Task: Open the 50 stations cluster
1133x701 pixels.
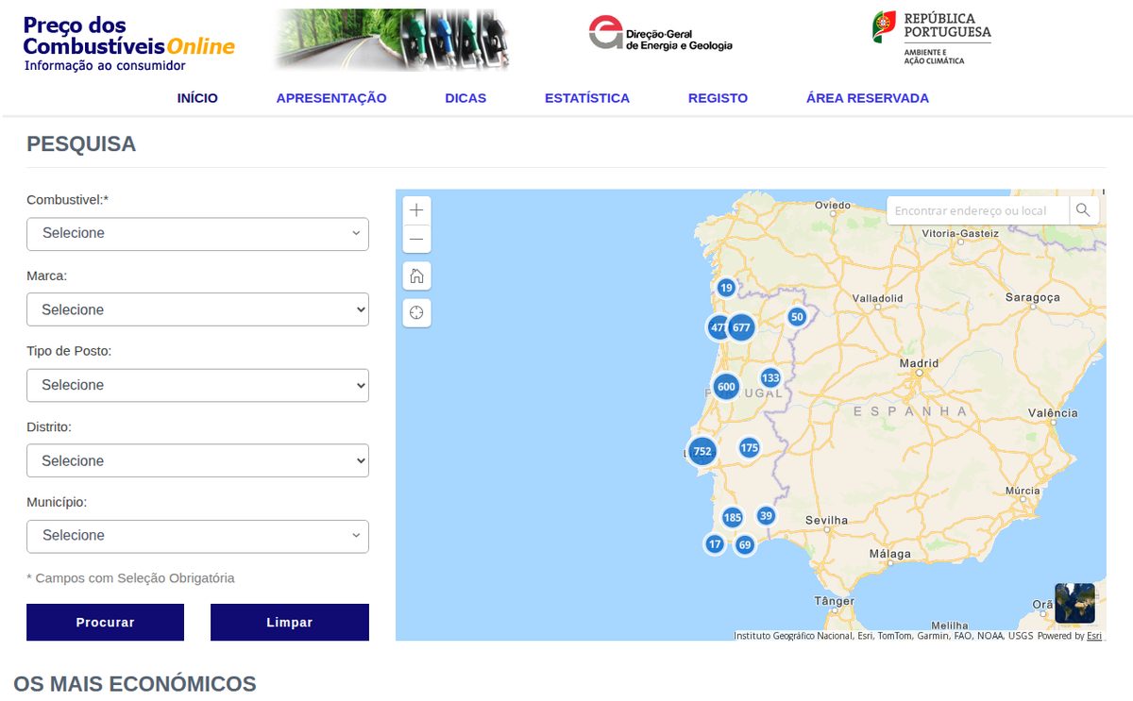Action: [x=797, y=317]
